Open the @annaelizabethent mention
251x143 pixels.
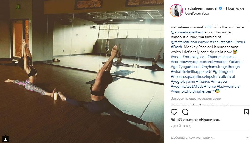coord(187,32)
